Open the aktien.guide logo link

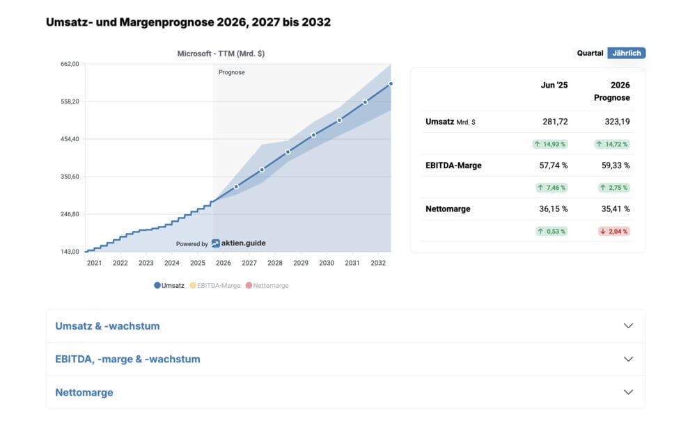(238, 243)
